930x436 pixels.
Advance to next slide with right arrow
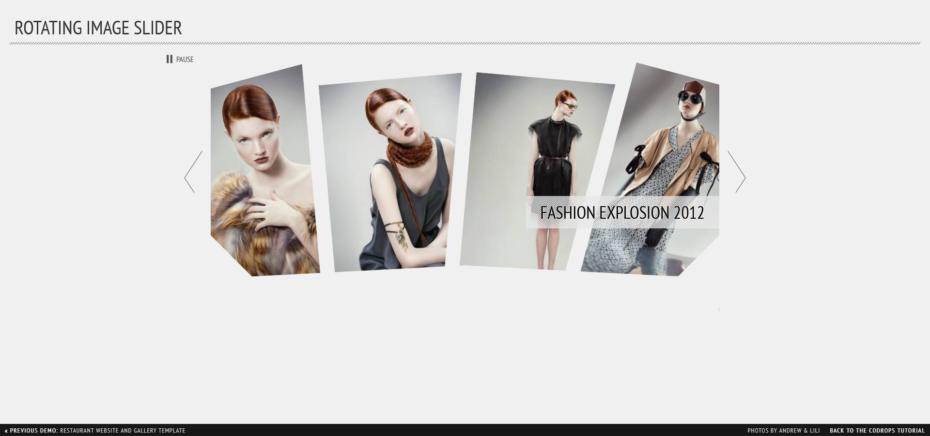pos(736,172)
